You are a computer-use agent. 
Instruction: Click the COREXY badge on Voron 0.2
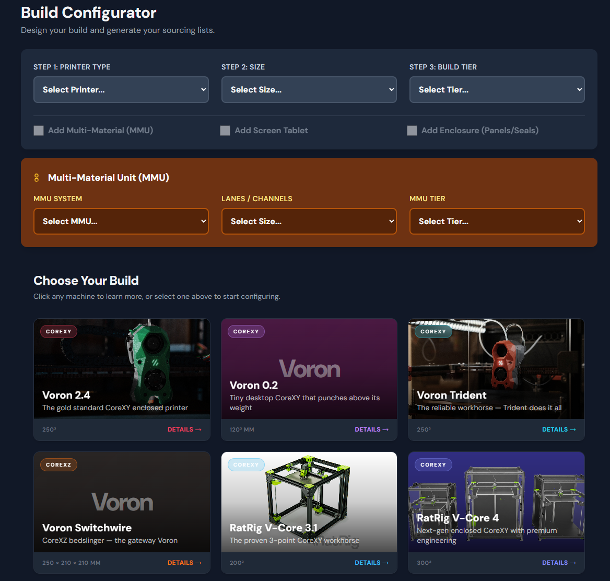pos(246,332)
